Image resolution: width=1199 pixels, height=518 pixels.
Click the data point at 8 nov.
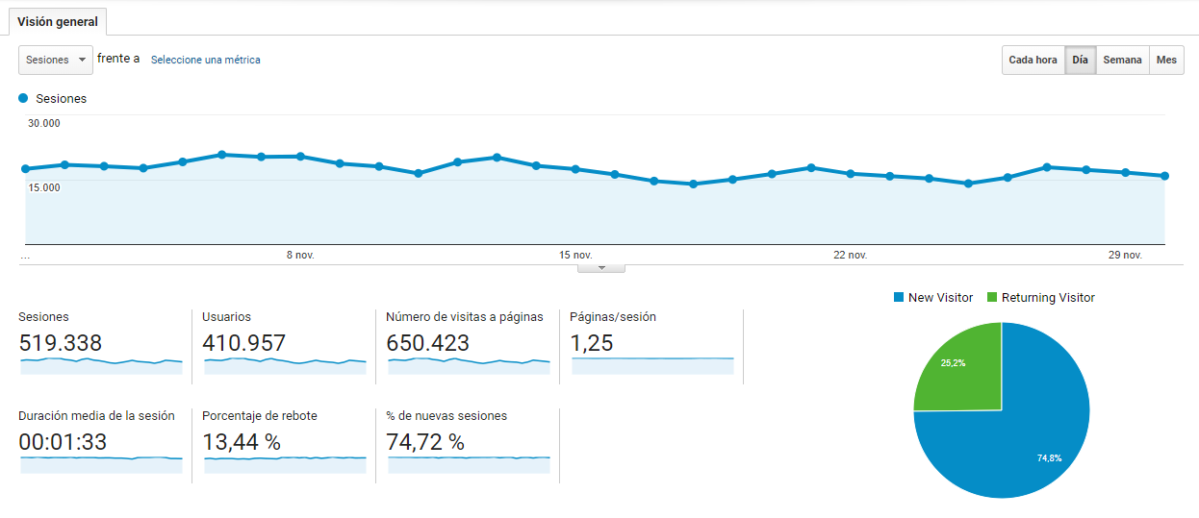point(300,156)
